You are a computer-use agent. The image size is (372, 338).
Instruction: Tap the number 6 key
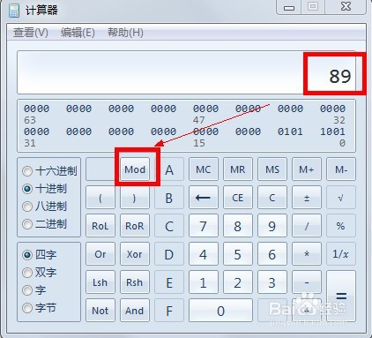coord(272,254)
